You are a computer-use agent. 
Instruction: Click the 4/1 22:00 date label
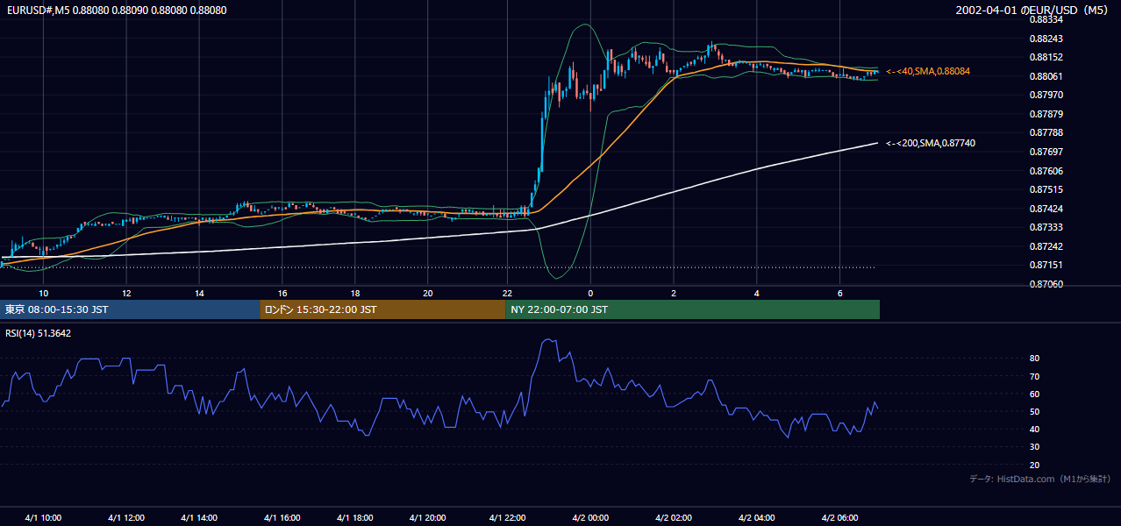tap(507, 518)
